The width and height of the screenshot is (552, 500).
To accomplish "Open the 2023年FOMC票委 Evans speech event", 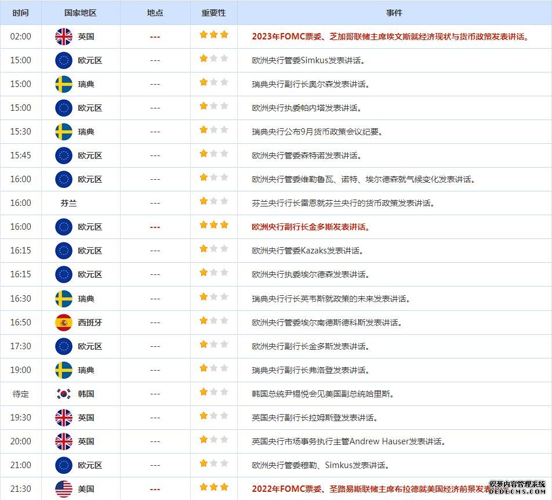I will click(x=390, y=37).
